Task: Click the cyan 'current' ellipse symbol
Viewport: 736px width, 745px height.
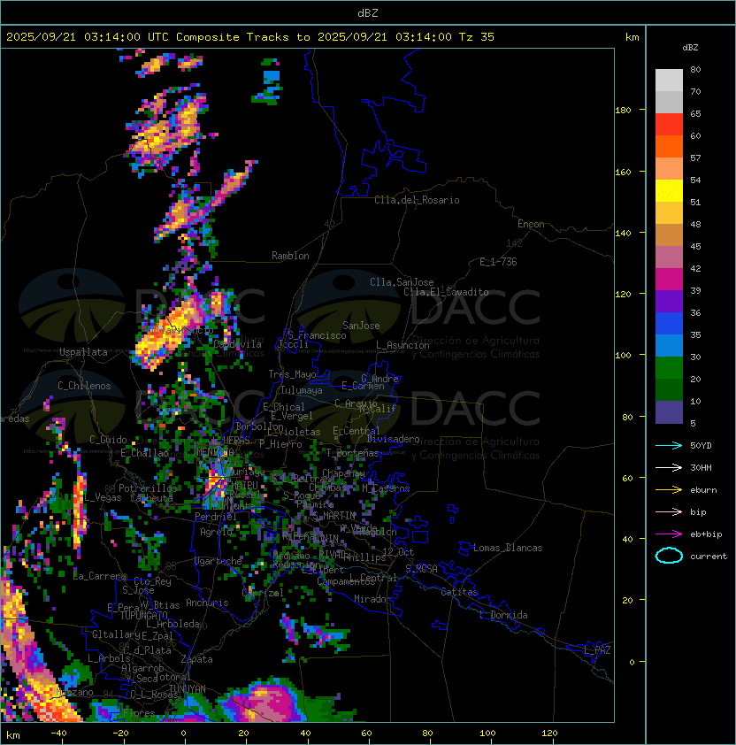Action: tap(669, 556)
